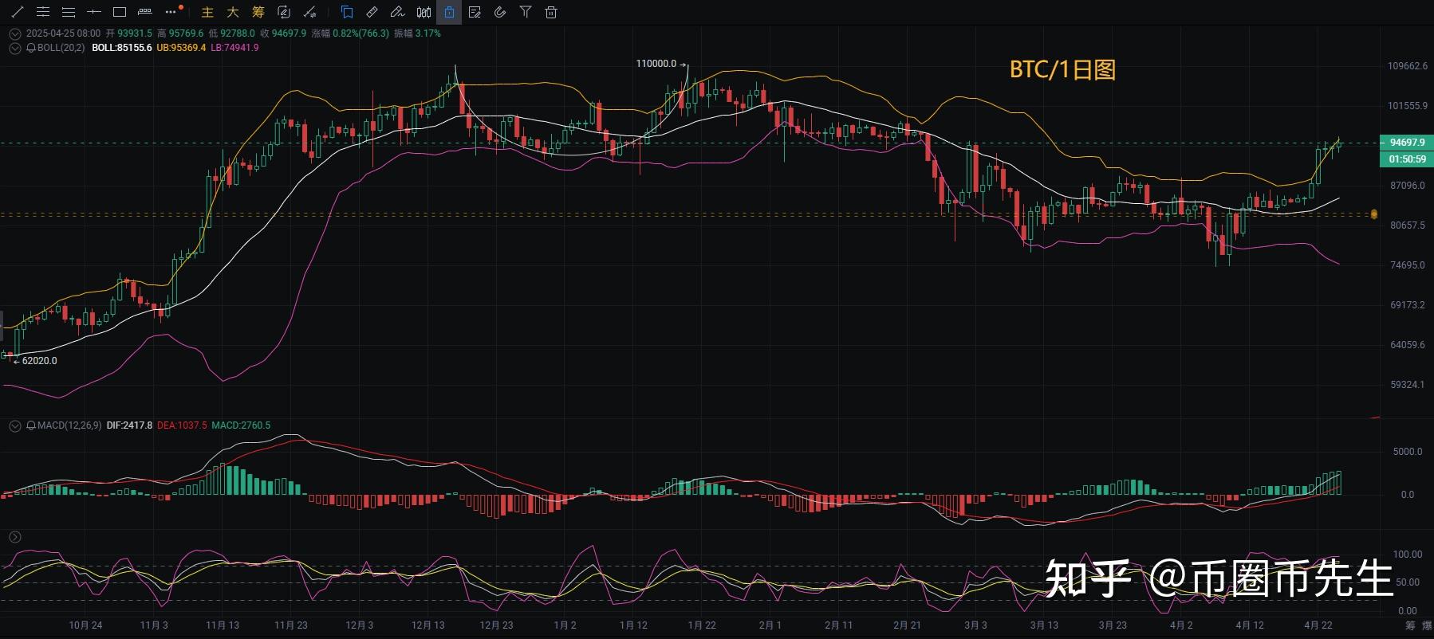The height and width of the screenshot is (639, 1434).
Task: Select the 筹 (chips) toolbar item
Action: 258,12
